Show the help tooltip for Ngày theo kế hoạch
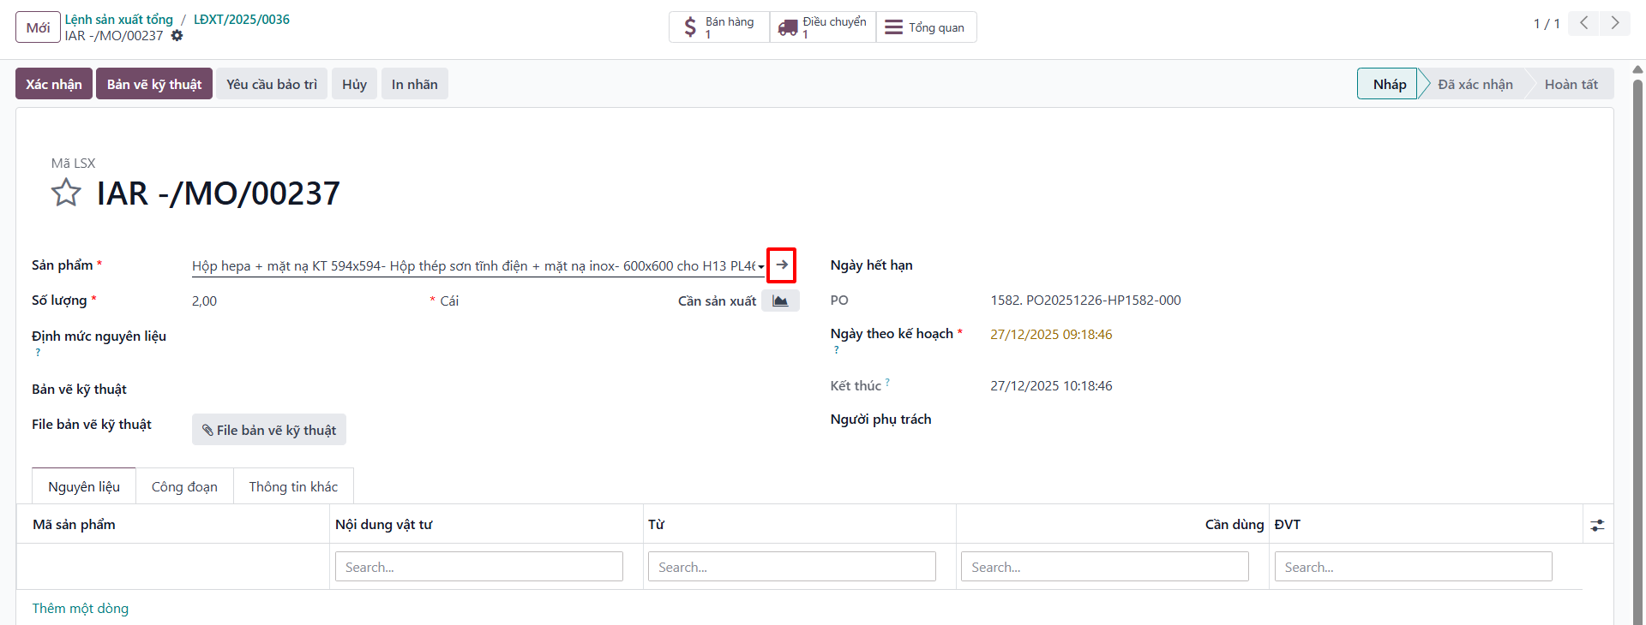Viewport: 1646px width, 625px height. (836, 350)
